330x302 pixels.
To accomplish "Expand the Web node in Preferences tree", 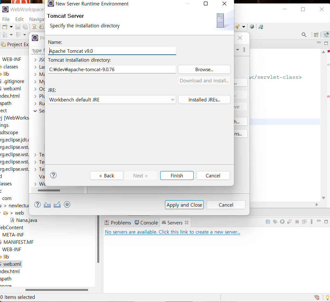I will pos(35,184).
